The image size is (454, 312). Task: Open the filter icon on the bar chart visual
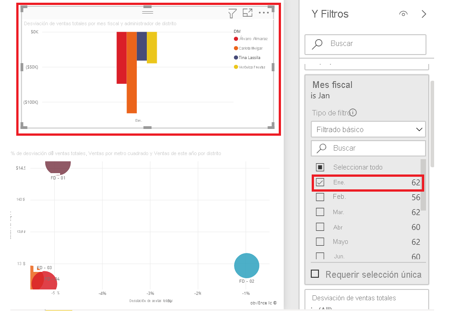pos(232,13)
